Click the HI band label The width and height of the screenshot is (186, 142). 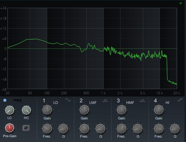coord(167,102)
